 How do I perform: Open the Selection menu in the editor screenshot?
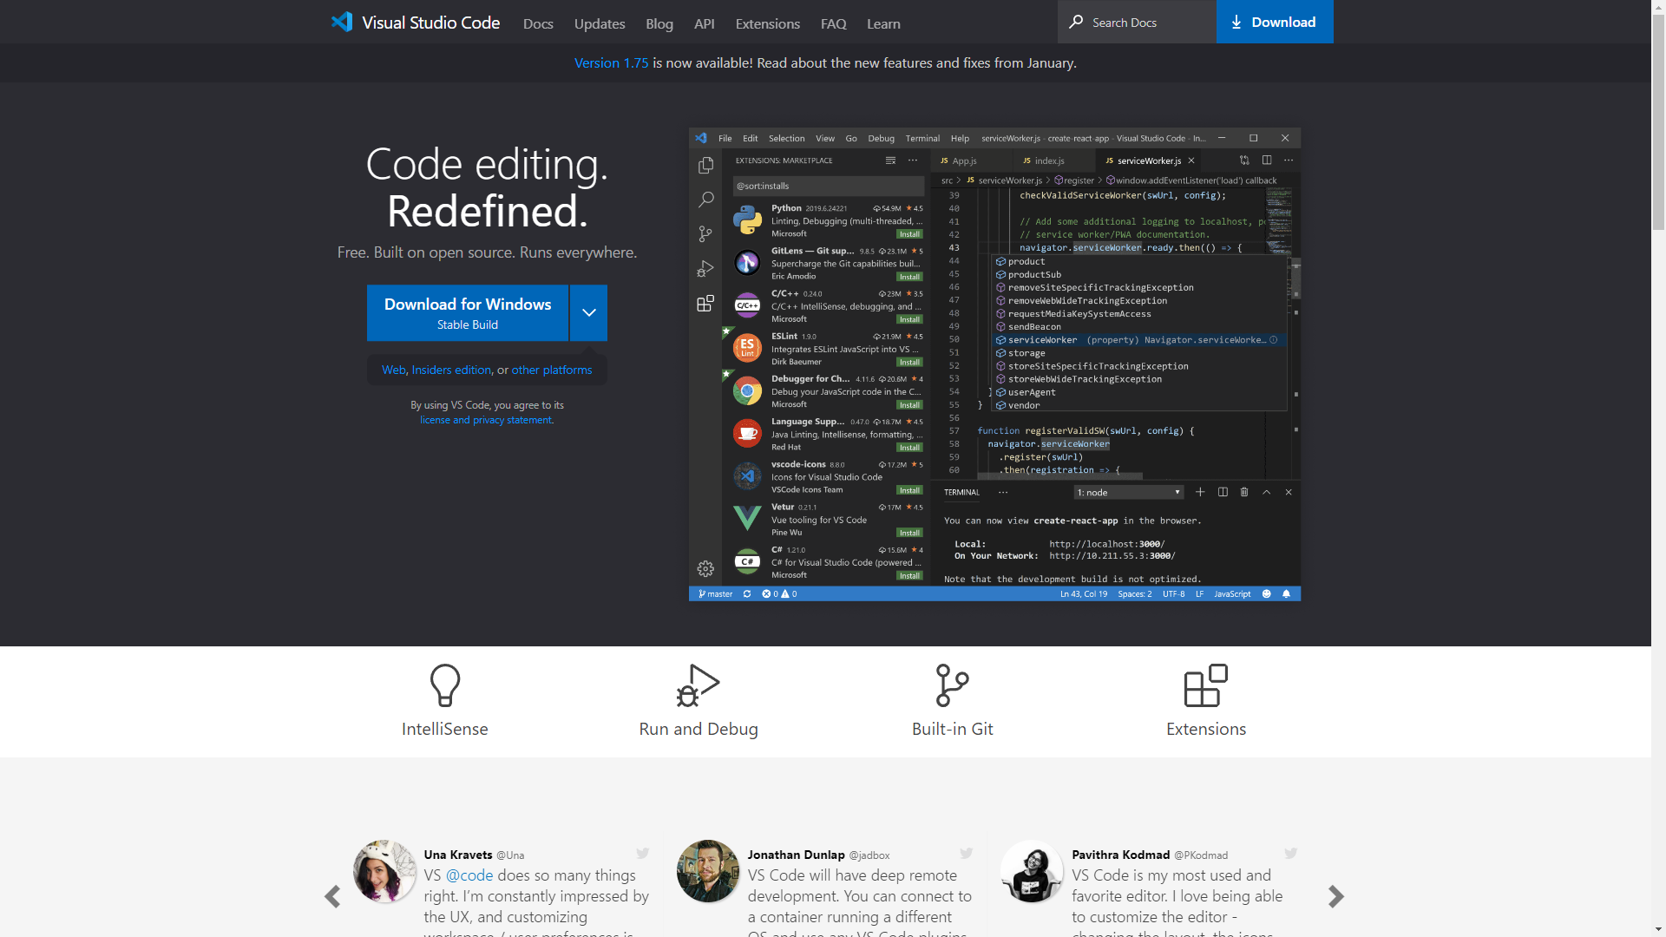tap(786, 138)
